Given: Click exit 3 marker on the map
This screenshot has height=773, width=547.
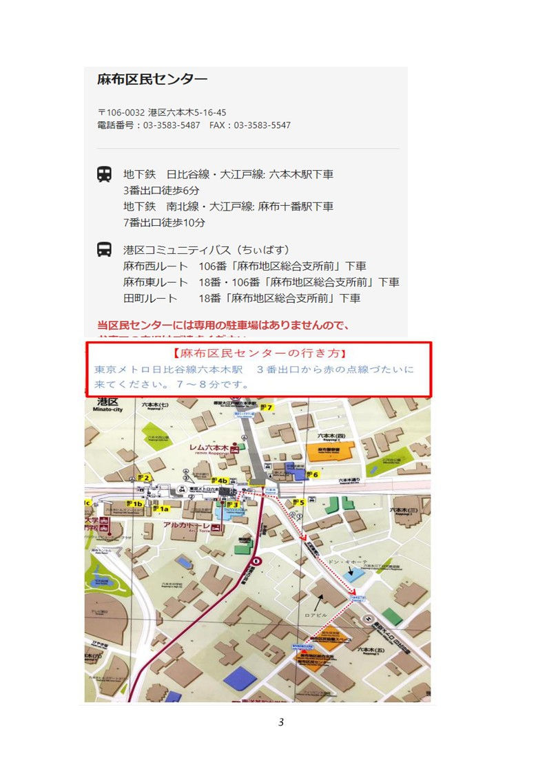Looking at the screenshot, I should point(232,505).
